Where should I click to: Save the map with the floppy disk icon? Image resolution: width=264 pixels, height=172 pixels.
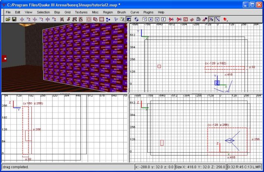(x=14, y=19)
